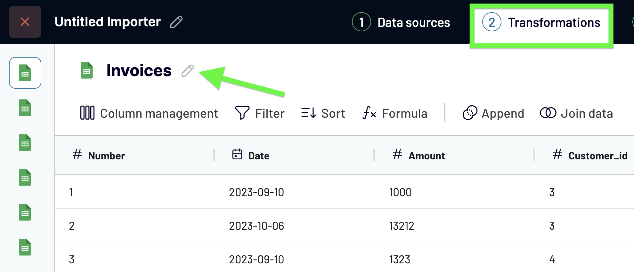The image size is (634, 272).
Task: Open the Data sources step
Action: 401,22
